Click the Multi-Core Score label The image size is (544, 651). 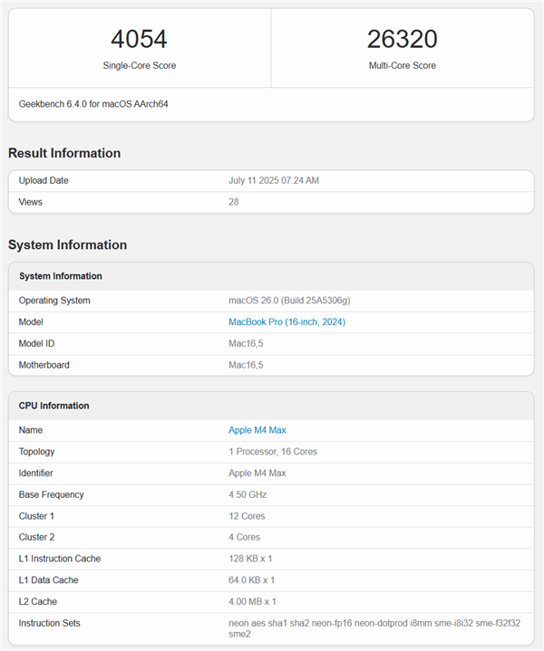coord(402,66)
